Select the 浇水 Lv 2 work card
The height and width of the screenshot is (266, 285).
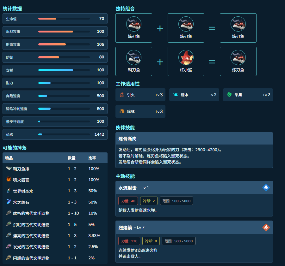coord(194,95)
